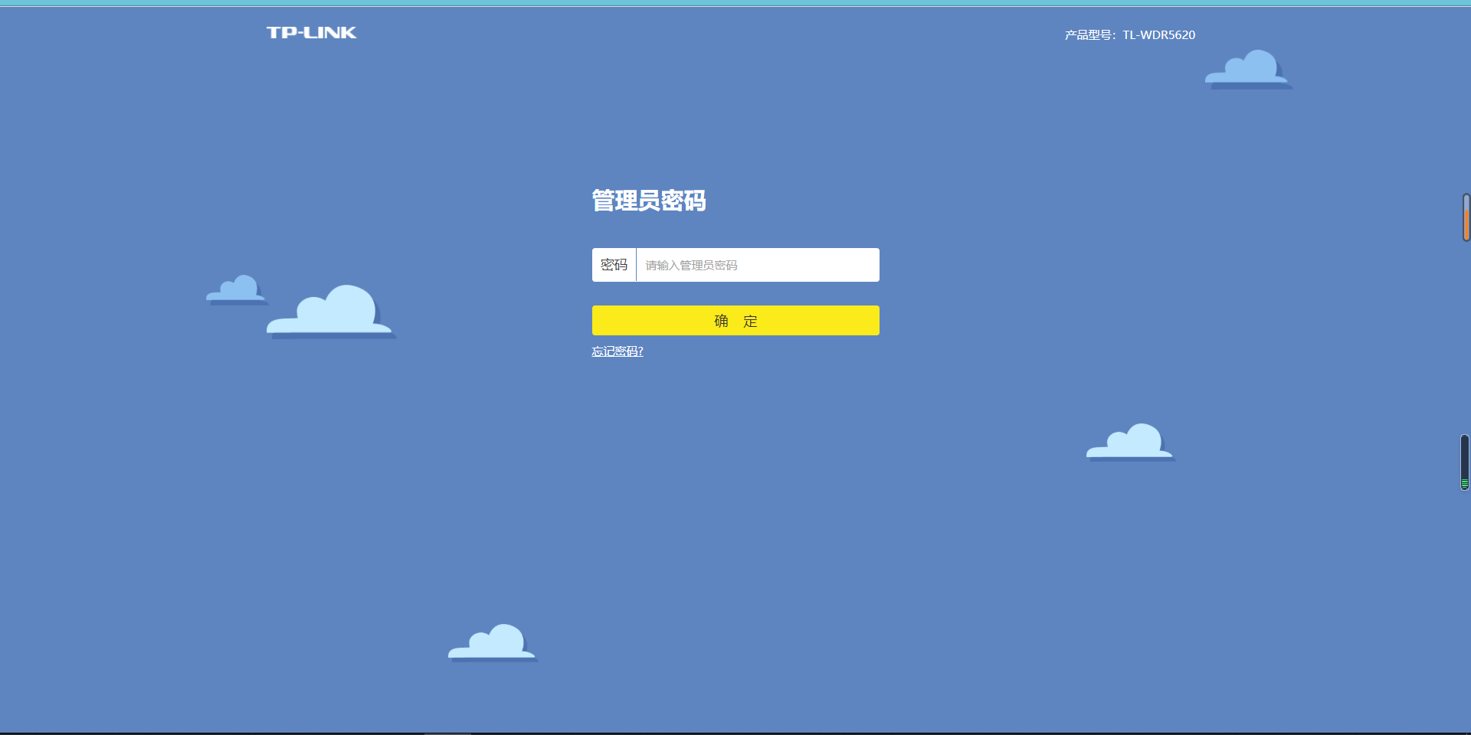Focus the 请输入管理员密码 password field
Image resolution: width=1471 pixels, height=735 pixels.
[x=757, y=265]
